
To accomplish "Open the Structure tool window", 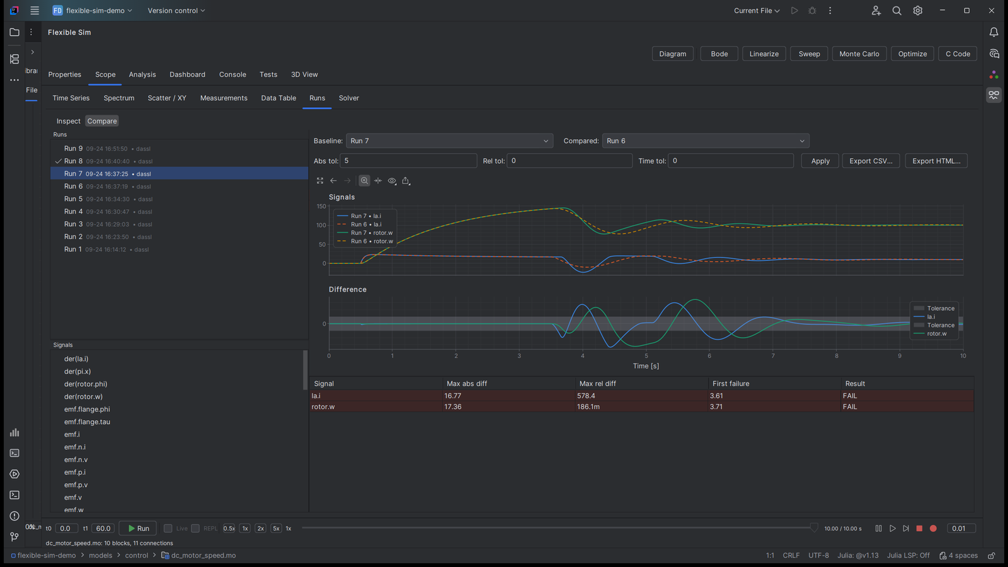I will click(14, 59).
